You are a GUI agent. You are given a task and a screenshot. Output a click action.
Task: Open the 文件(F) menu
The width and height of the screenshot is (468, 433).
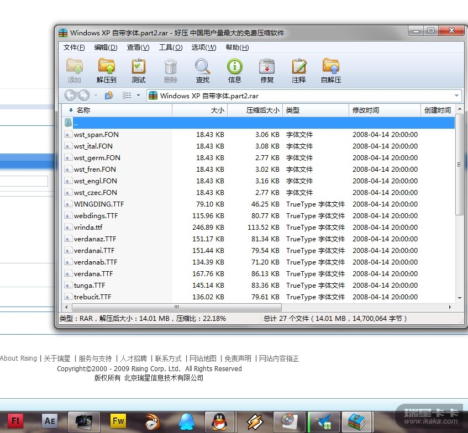(73, 47)
